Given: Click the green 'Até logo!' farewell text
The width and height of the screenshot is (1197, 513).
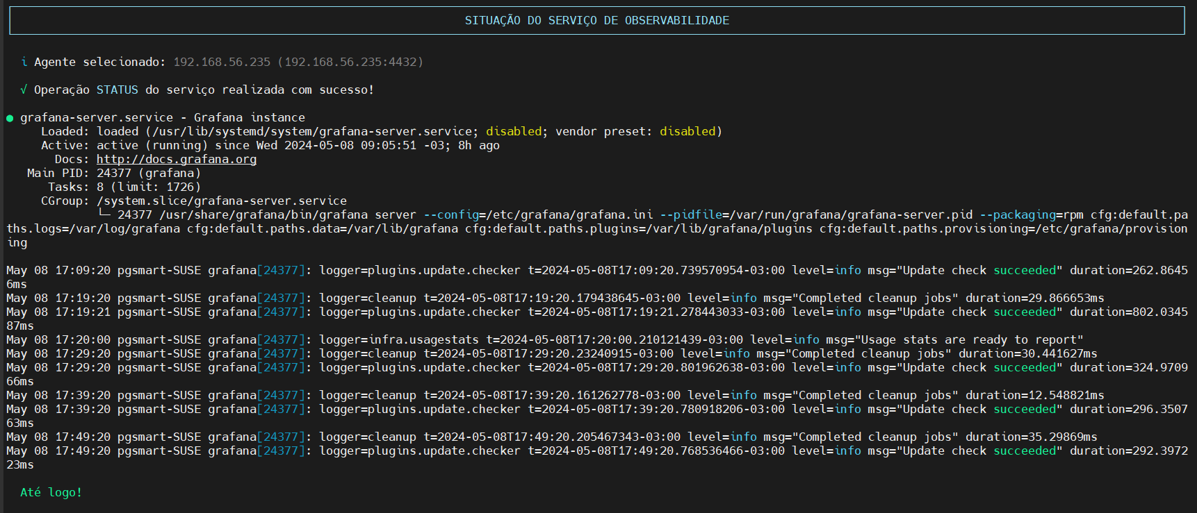Looking at the screenshot, I should click(x=51, y=492).
